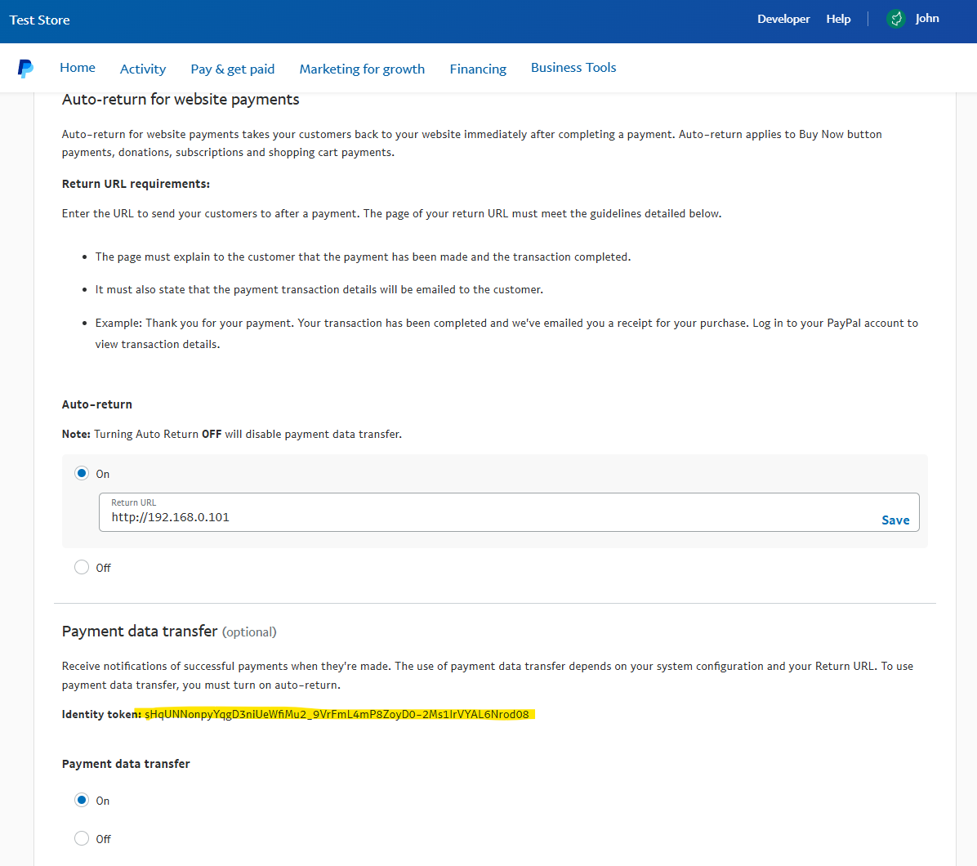Open Pay & get paid menu
The width and height of the screenshot is (977, 866).
233,69
